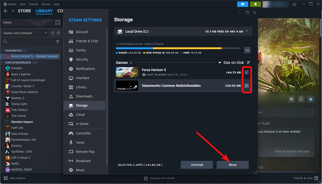Click the game settings gear icon
The image size is (322, 184).
pos(291,99)
